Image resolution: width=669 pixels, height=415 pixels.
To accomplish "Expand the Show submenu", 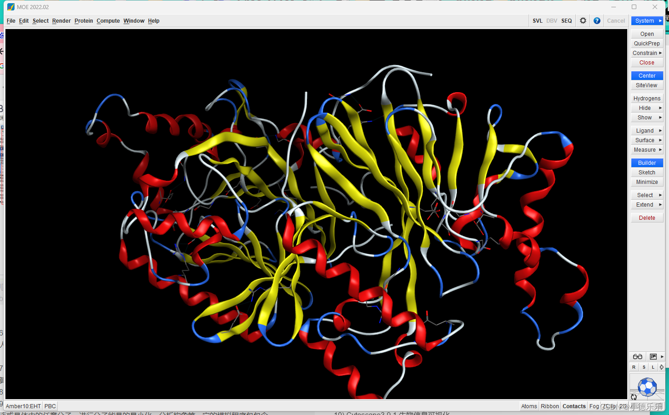I will click(647, 118).
